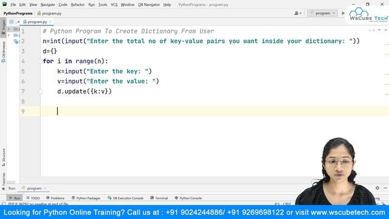Open the Tools menu

[x=103, y=4]
